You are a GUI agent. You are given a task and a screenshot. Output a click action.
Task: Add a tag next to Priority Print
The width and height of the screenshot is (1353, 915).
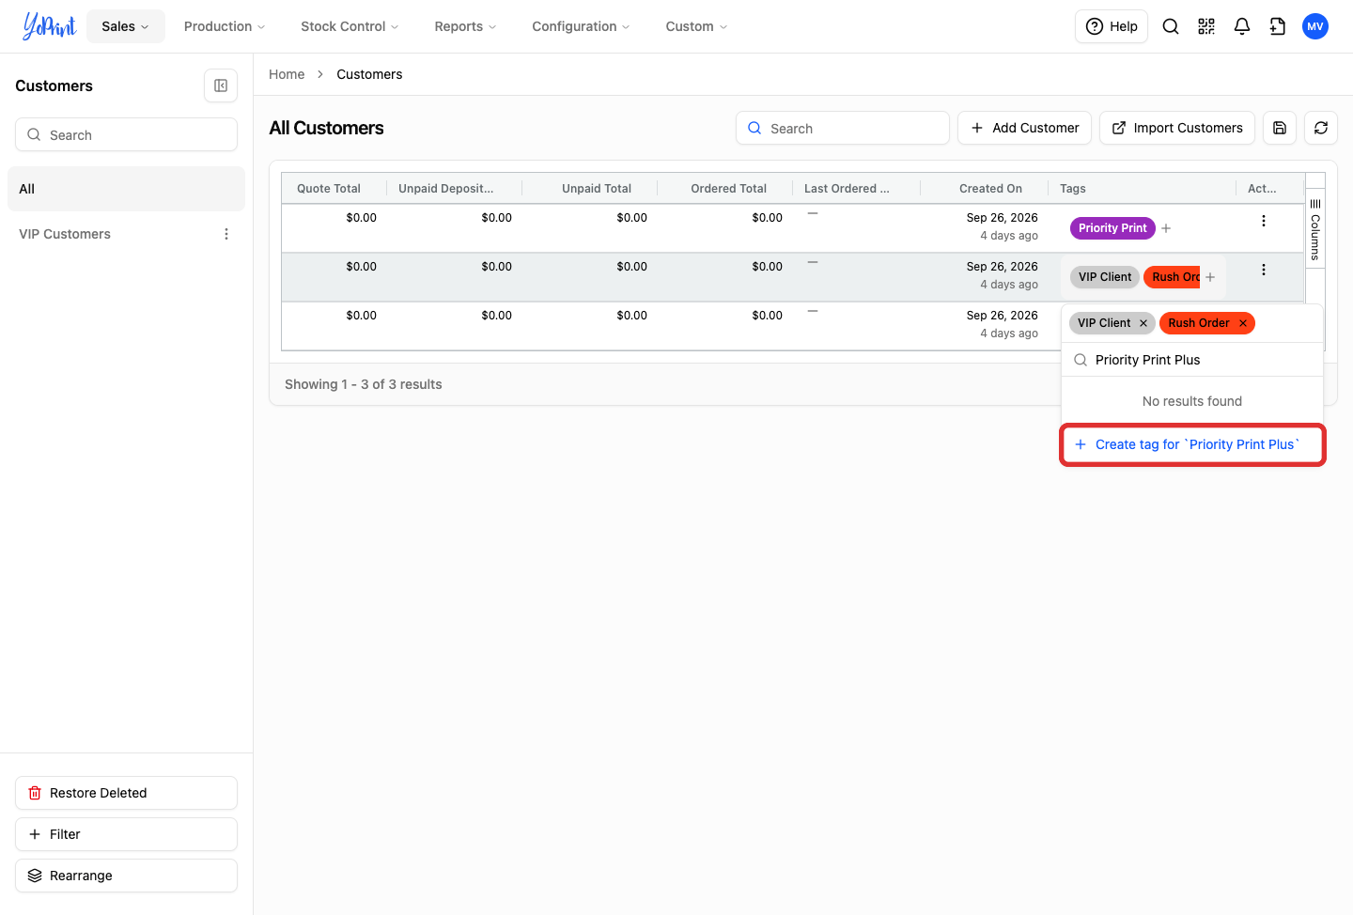1166,228
